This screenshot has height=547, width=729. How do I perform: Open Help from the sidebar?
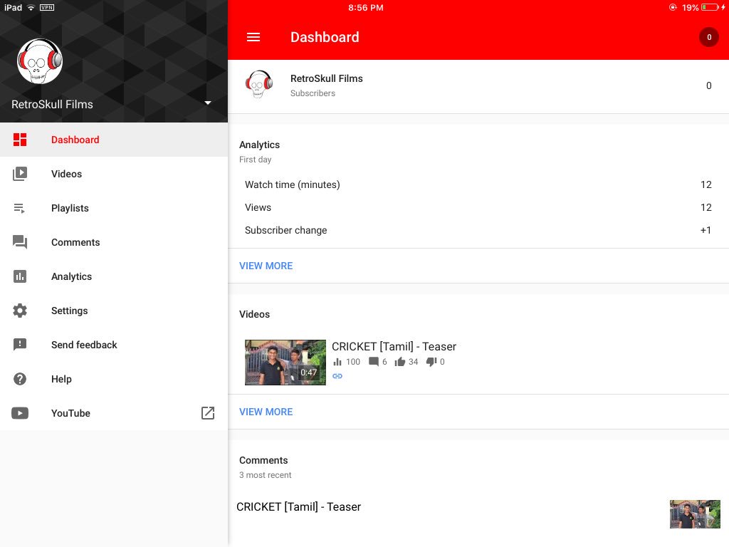pyautogui.click(x=114, y=379)
